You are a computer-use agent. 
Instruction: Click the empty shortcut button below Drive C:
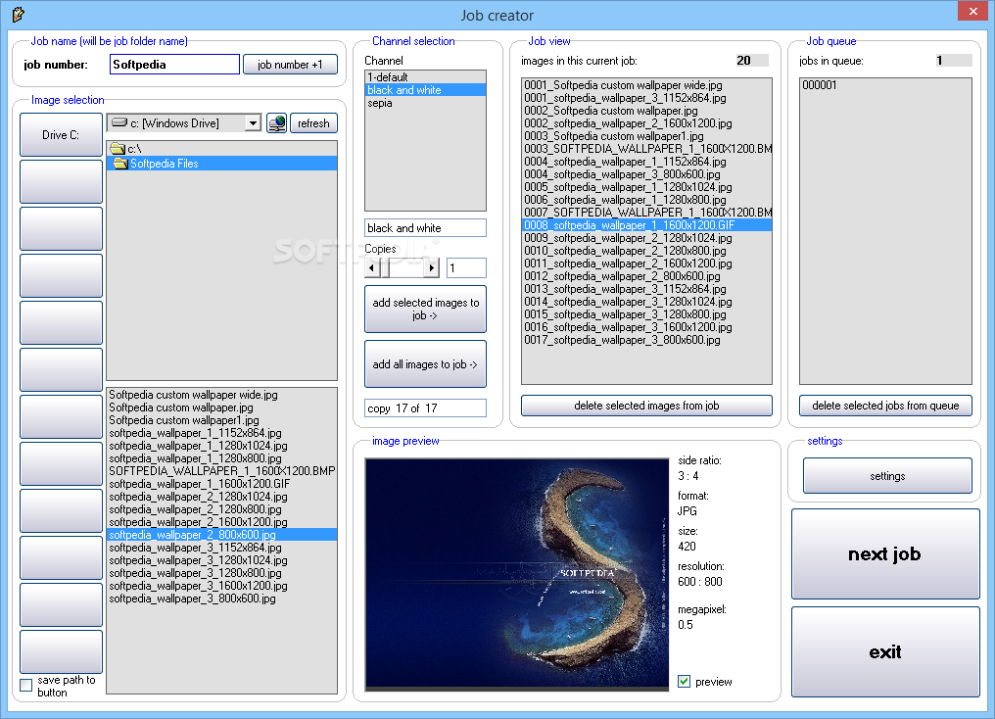[x=61, y=181]
